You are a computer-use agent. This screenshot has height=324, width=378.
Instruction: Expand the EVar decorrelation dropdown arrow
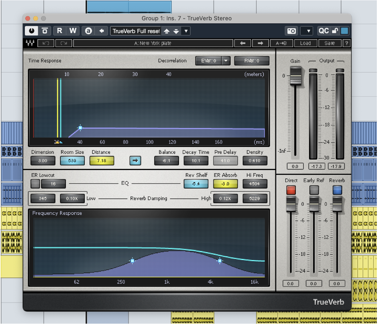(x=226, y=61)
